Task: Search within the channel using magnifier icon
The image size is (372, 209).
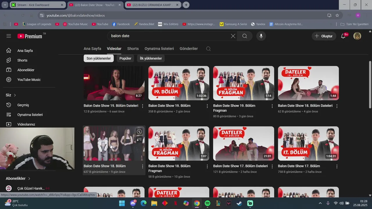Action: click(208, 49)
